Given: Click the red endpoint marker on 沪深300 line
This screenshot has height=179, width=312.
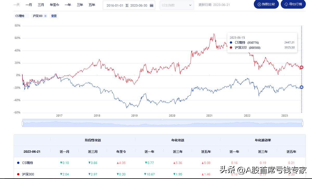Looking at the screenshot, I should [x=301, y=67].
